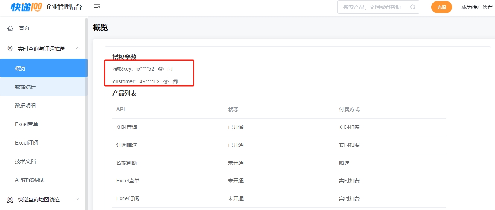Click the masked key text ix****52
This screenshot has width=495, height=210.
tap(145, 69)
